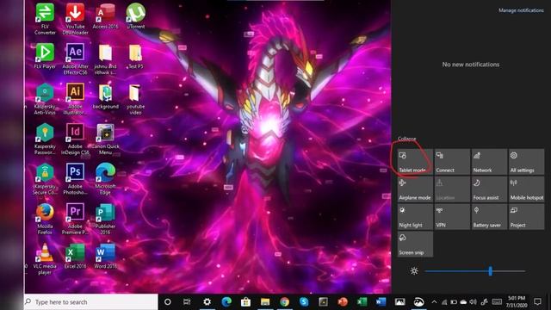Select the Publisher 2016 desktop icon
Image resolution: width=551 pixels, height=310 pixels.
(105, 219)
